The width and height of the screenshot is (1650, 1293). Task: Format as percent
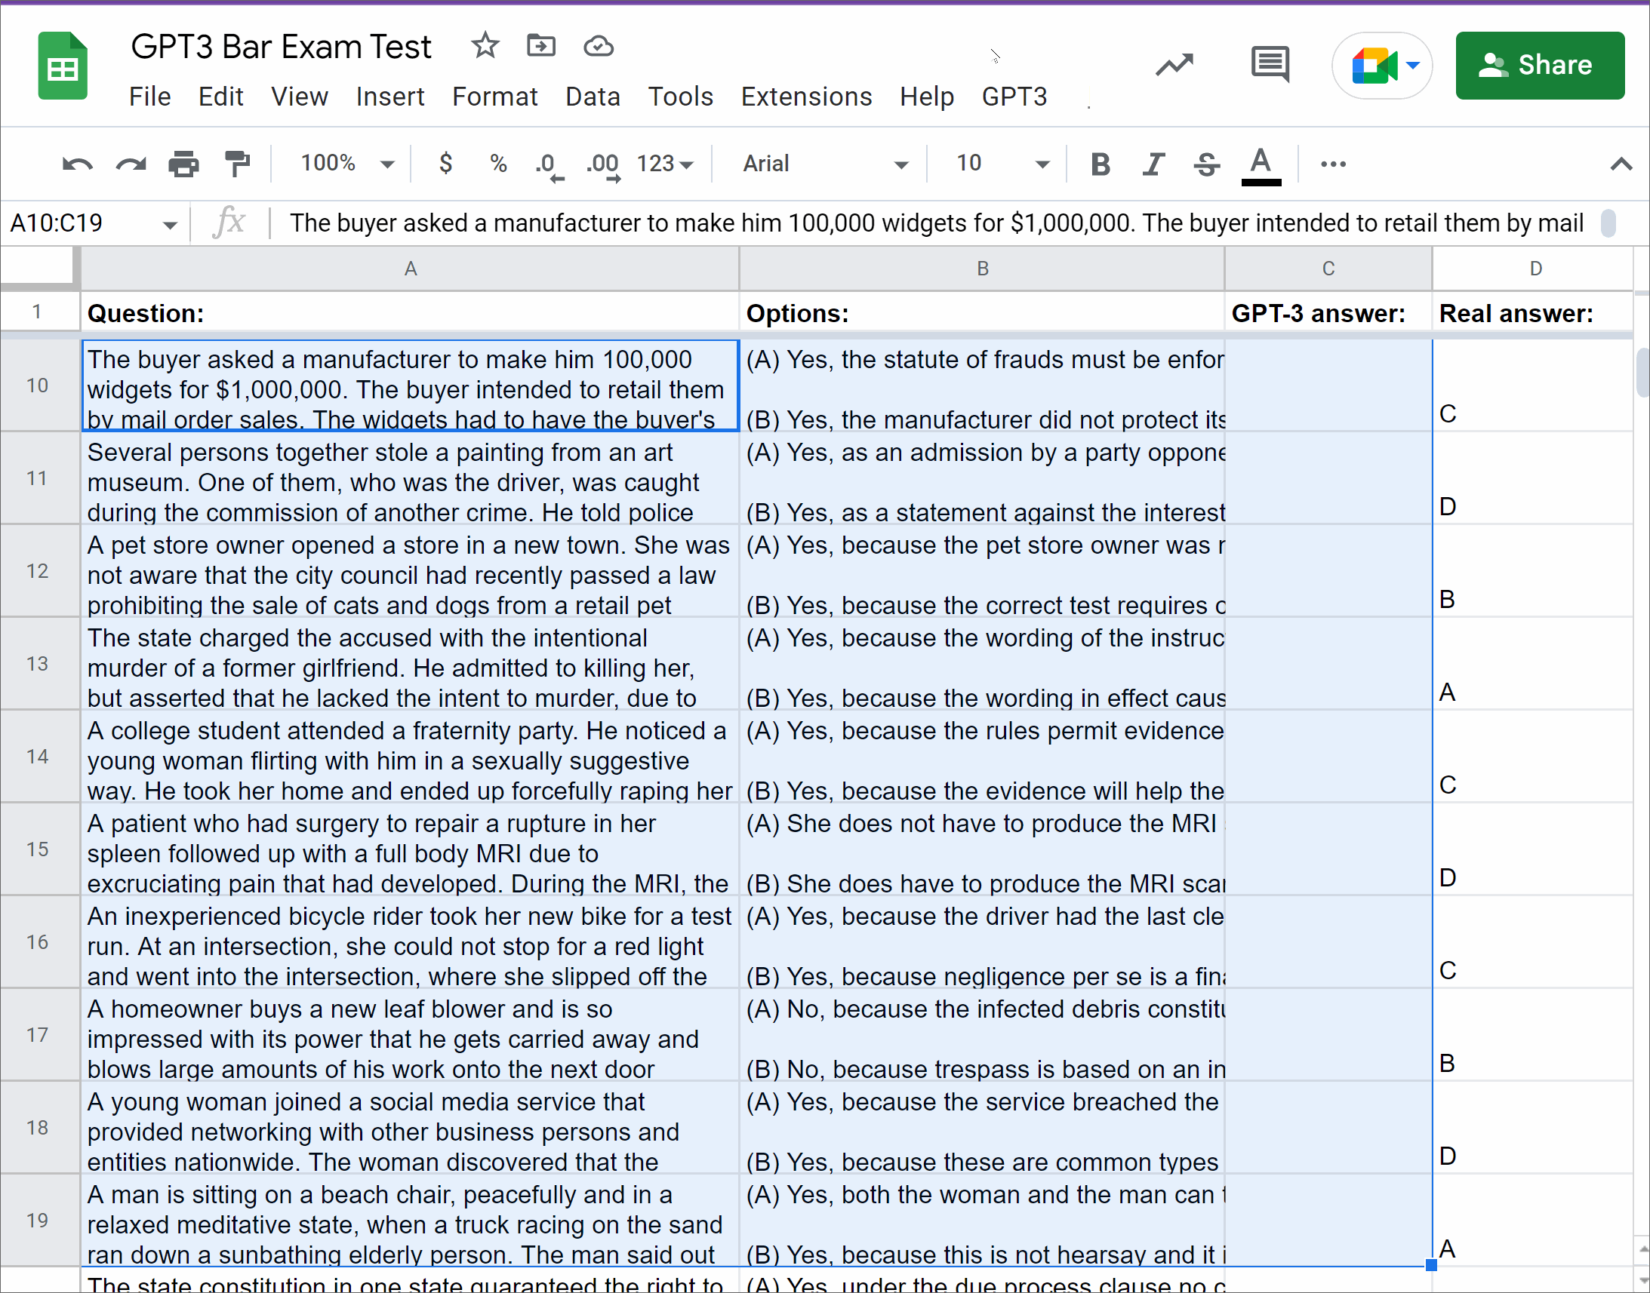(x=498, y=163)
